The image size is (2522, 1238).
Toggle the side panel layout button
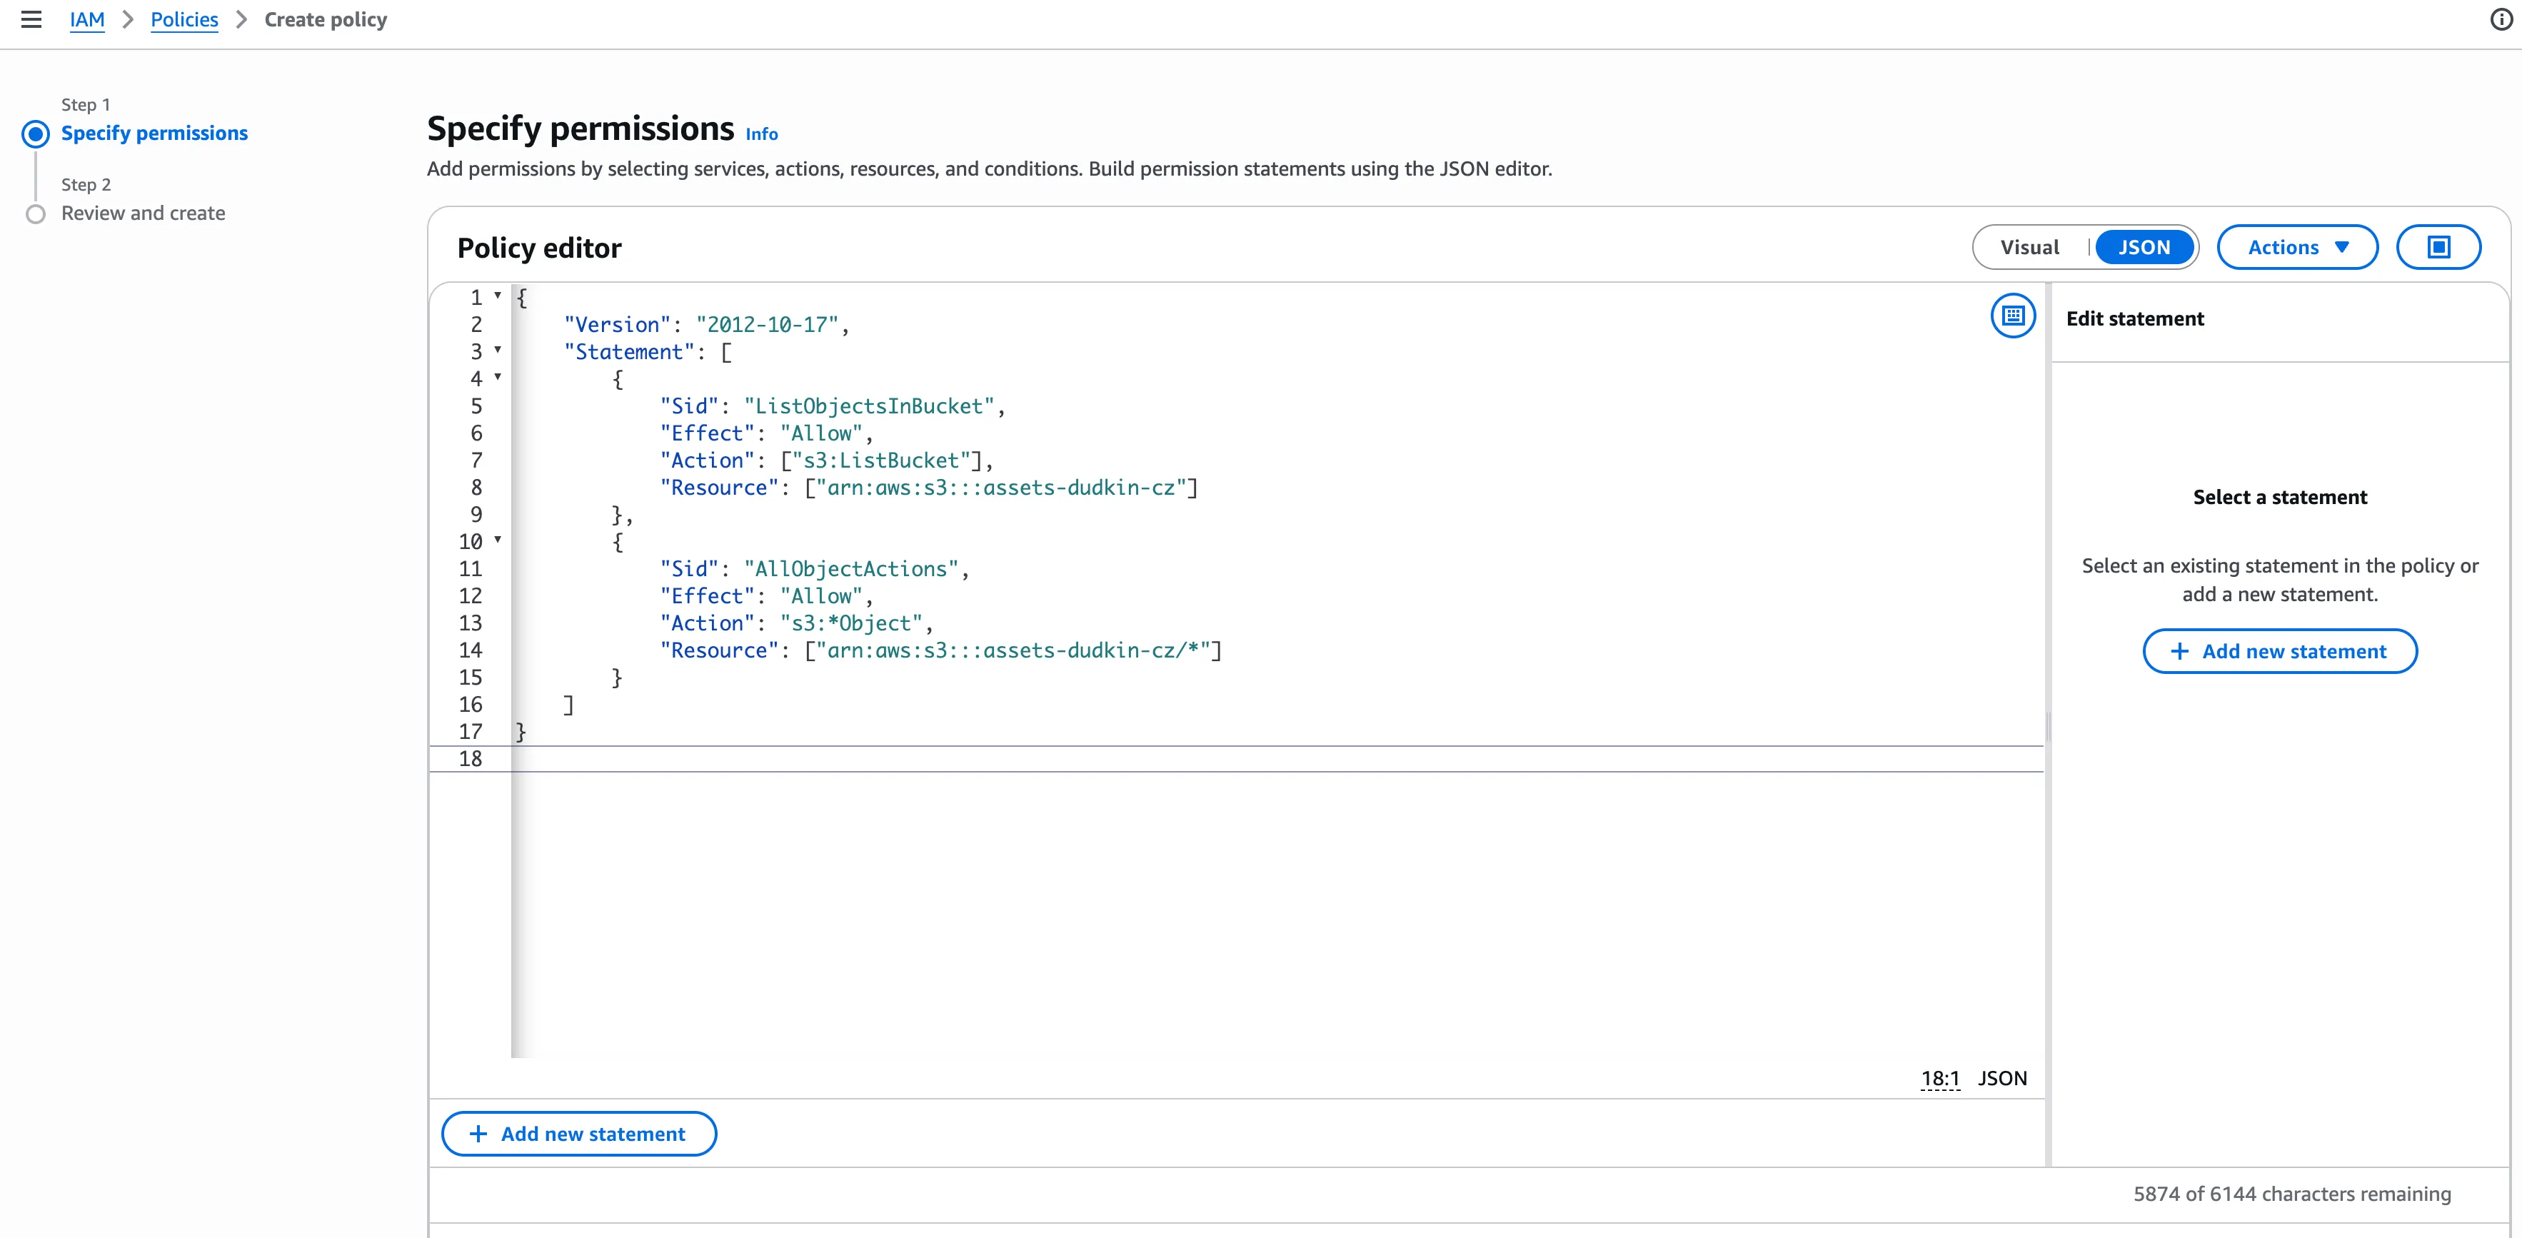point(2438,248)
